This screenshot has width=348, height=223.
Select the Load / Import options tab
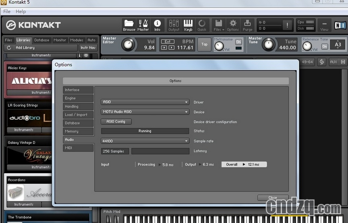[x=78, y=115]
